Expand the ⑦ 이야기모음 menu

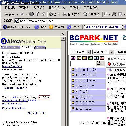pyautogui.click(x=88, y=103)
